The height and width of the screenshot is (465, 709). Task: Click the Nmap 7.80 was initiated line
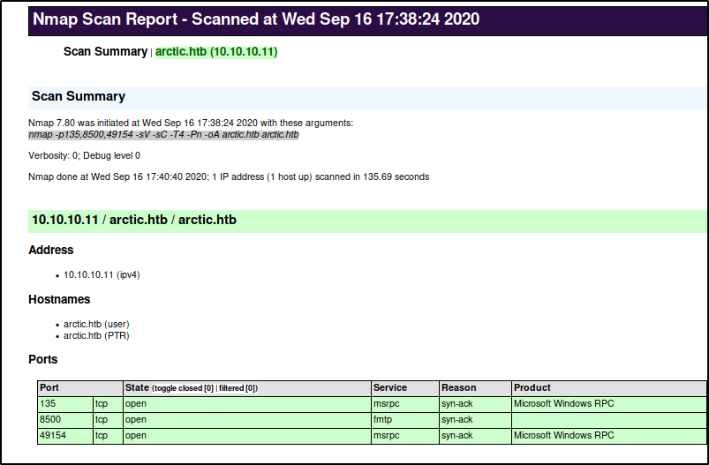coord(191,123)
